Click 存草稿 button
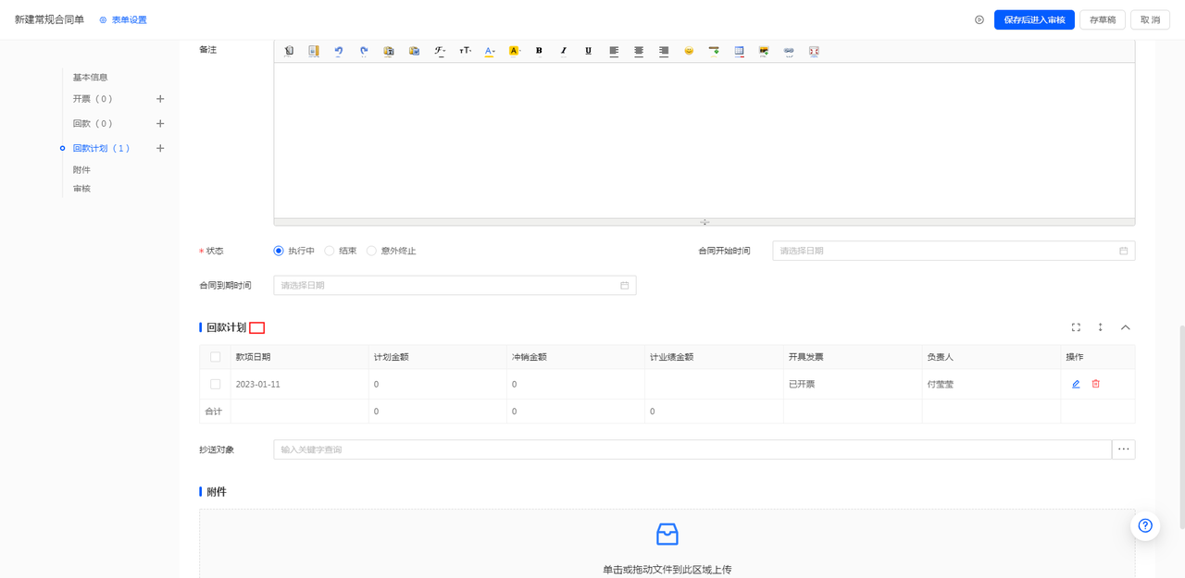 pyautogui.click(x=1103, y=19)
